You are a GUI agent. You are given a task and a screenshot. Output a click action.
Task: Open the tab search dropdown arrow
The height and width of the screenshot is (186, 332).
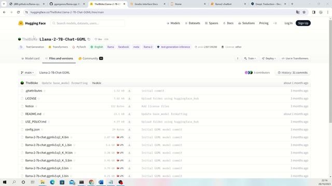4,4
